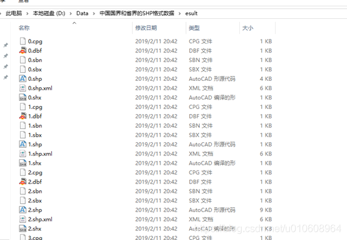Click the esult breadcrumb segment
This screenshot has width=347, height=240.
click(191, 13)
